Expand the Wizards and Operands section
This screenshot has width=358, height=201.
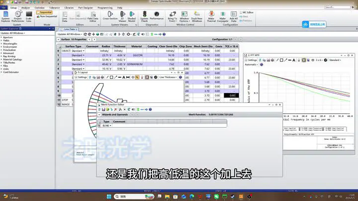coord(99,114)
